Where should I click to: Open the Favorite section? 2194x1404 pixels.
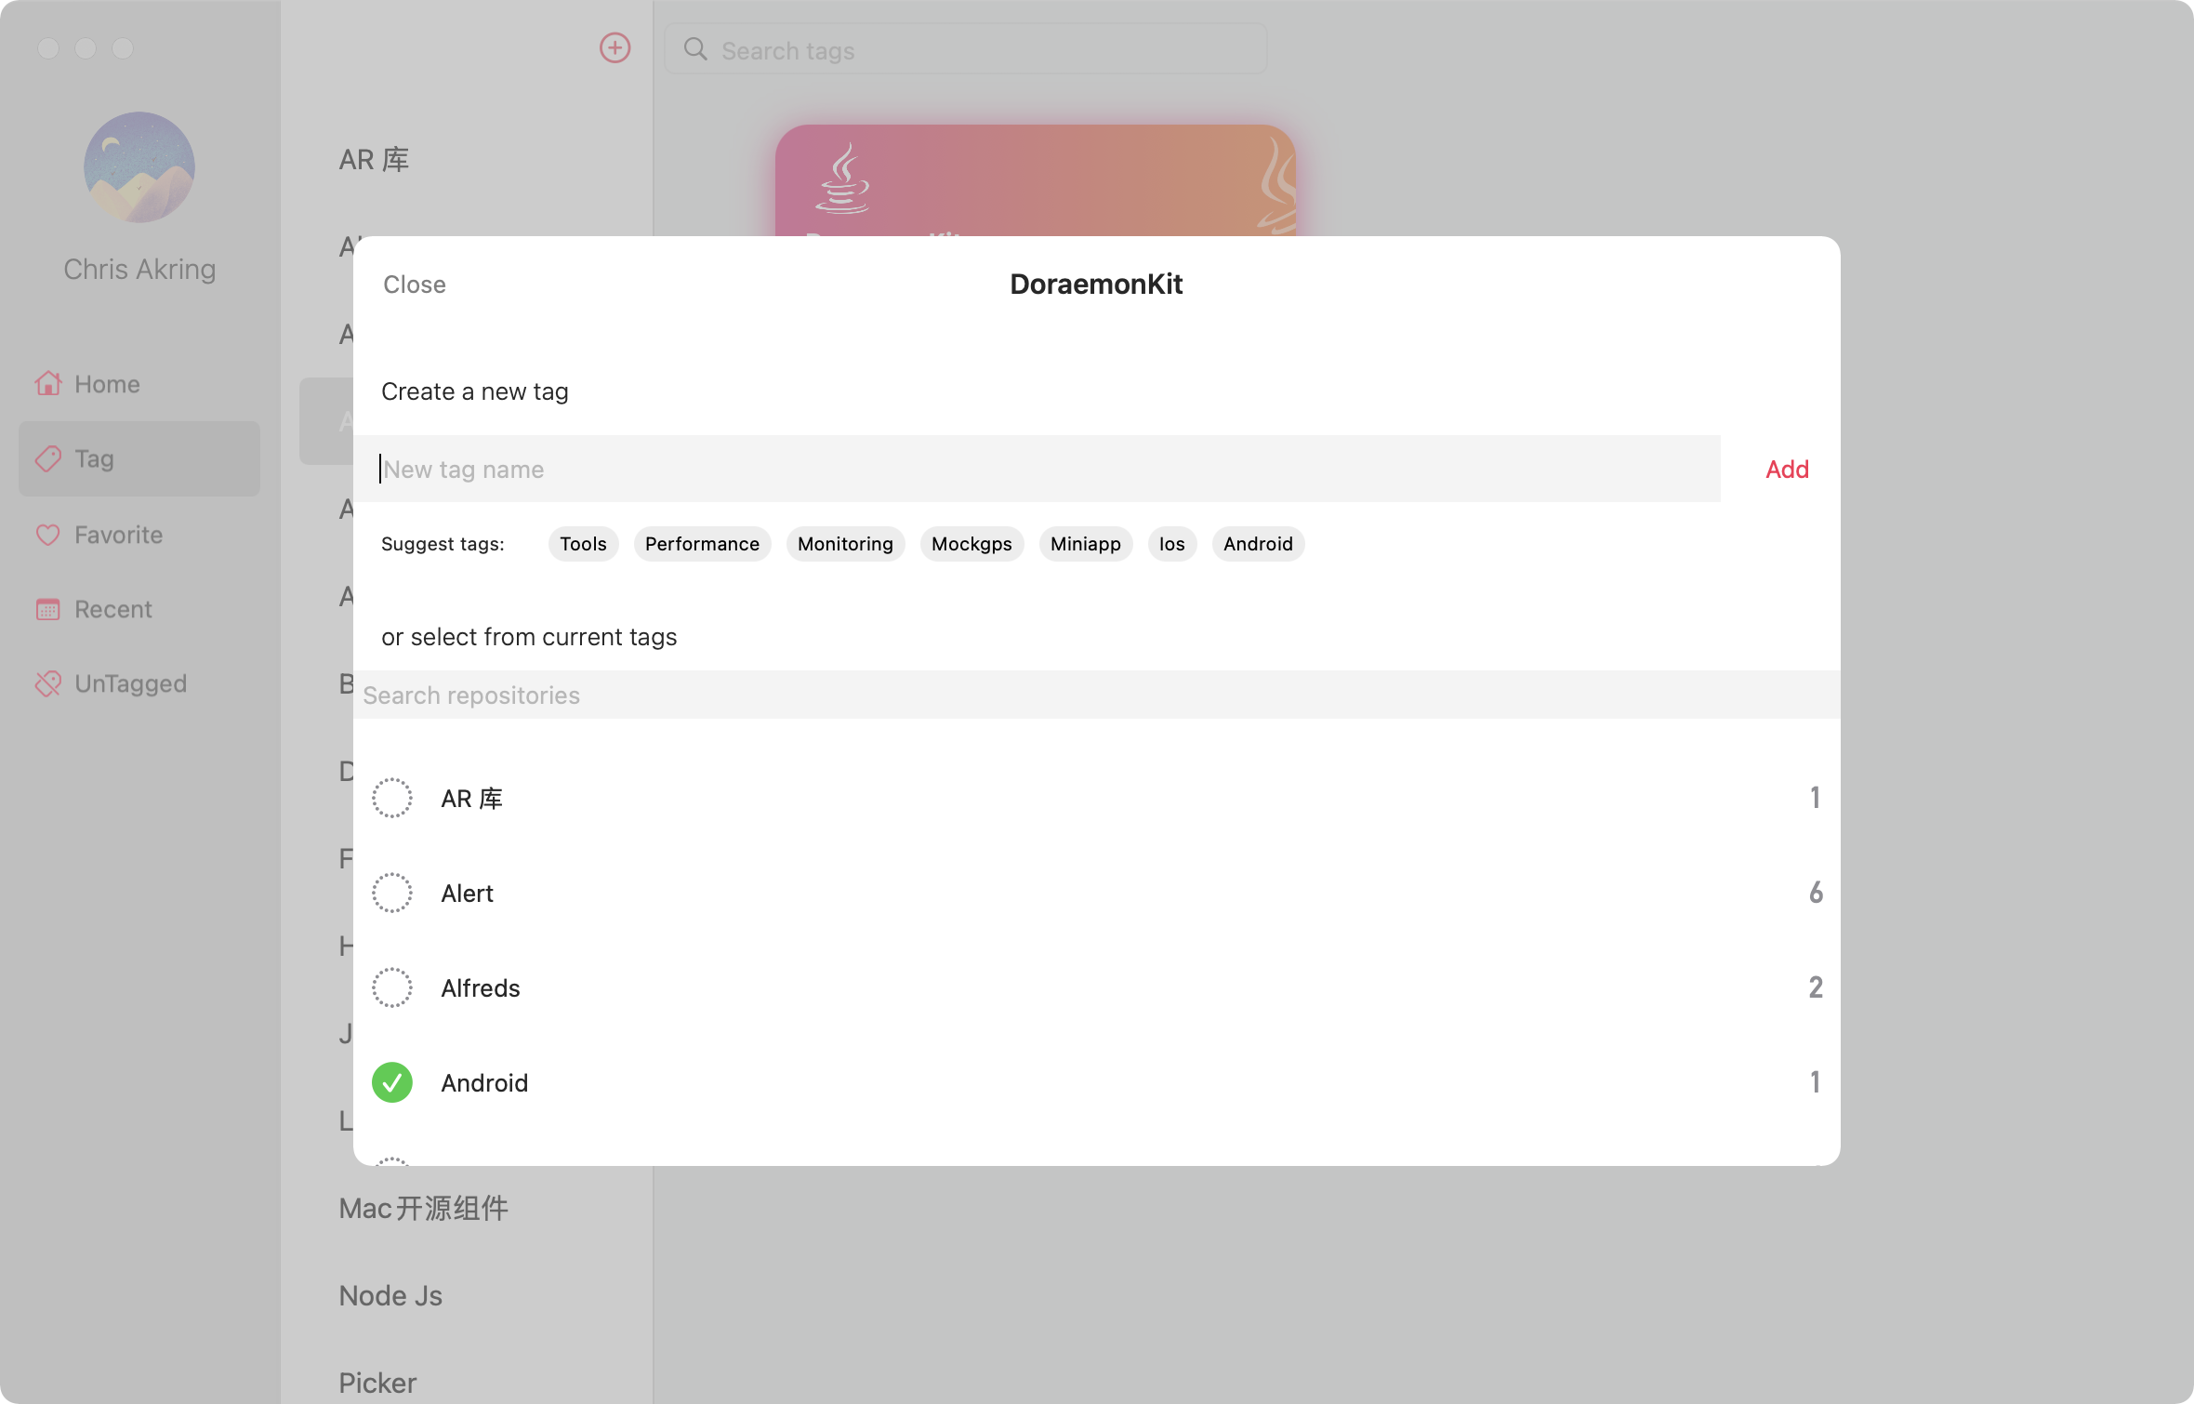point(139,535)
